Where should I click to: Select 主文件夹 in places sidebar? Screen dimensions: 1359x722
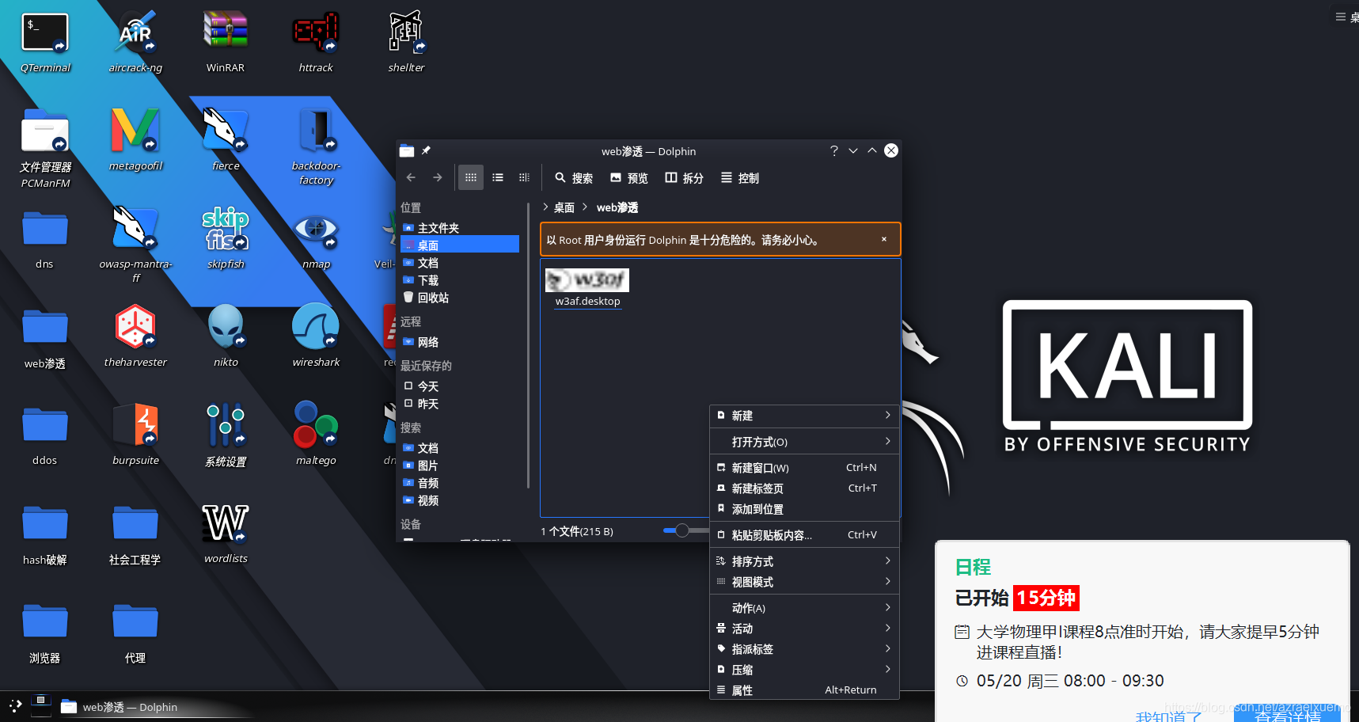[x=460, y=228]
